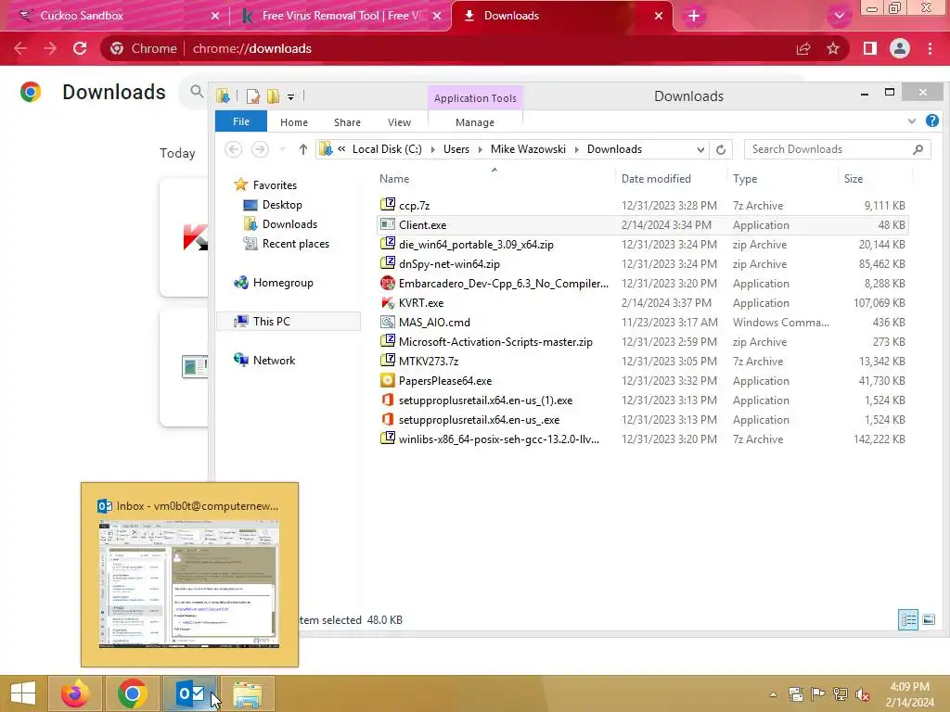Switch to large icons view
This screenshot has width=950, height=712.
click(x=928, y=619)
